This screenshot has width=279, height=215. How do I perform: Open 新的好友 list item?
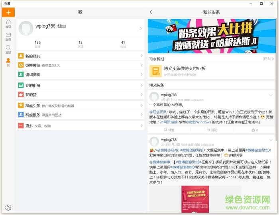pyautogui.click(x=80, y=56)
